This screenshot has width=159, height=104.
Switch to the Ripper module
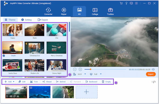[x=64, y=11]
